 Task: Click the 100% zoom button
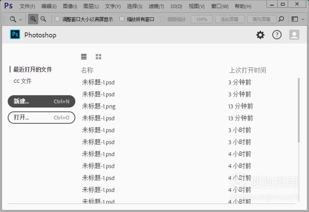(x=201, y=19)
